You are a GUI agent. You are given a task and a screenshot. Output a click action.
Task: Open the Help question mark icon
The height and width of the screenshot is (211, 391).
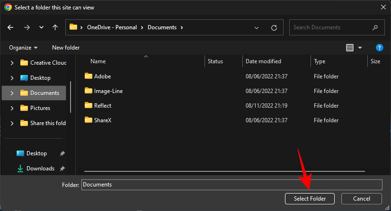click(379, 48)
